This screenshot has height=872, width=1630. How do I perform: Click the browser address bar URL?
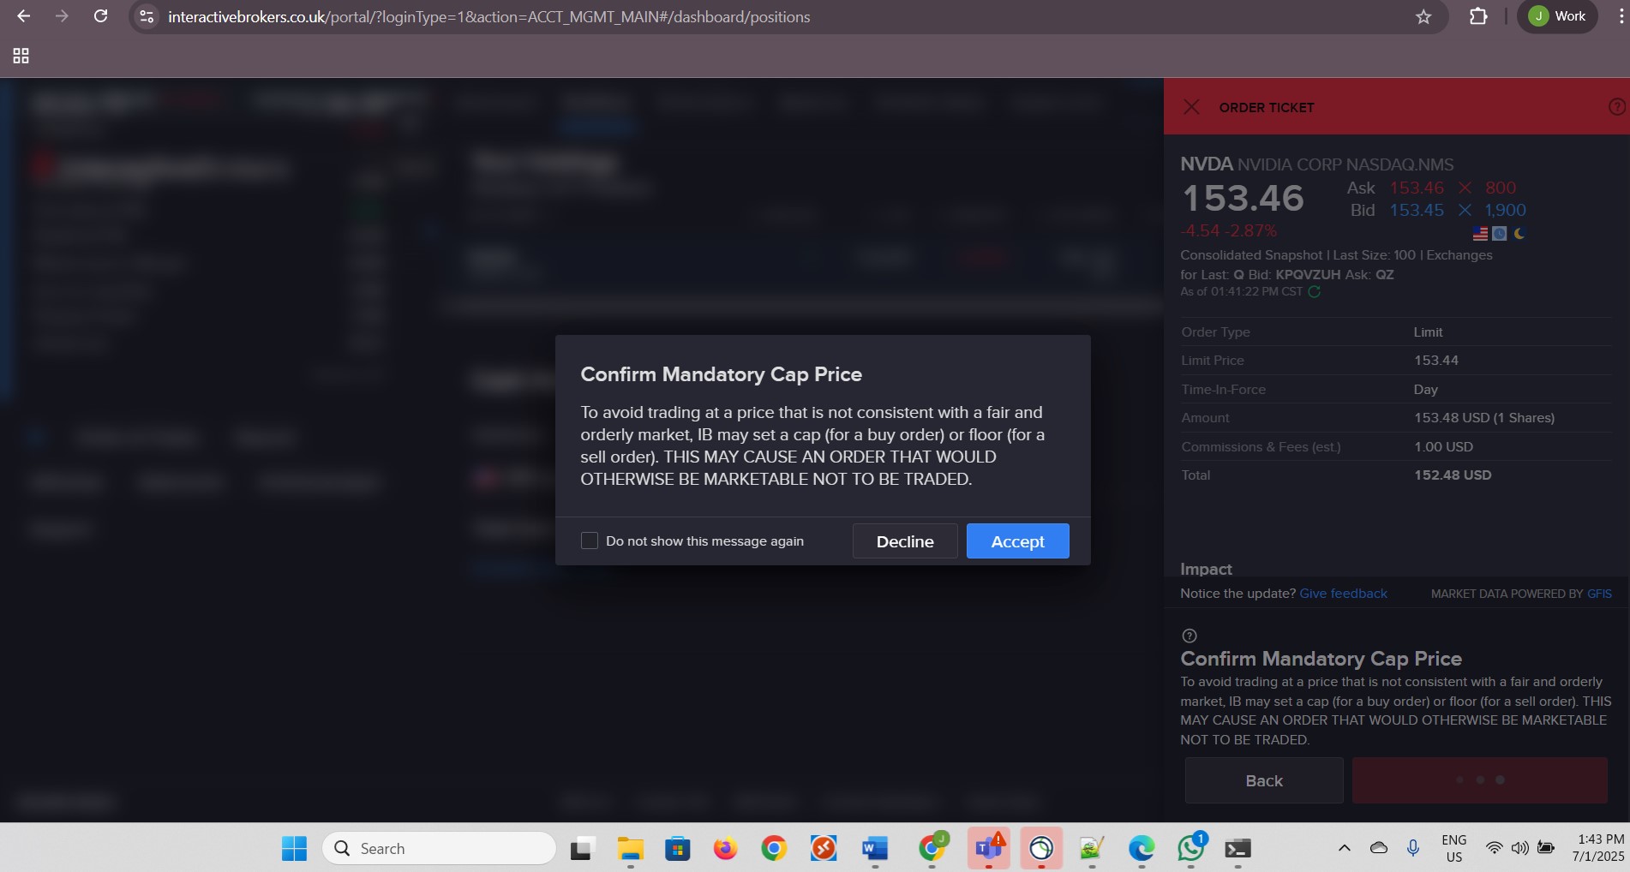(488, 16)
